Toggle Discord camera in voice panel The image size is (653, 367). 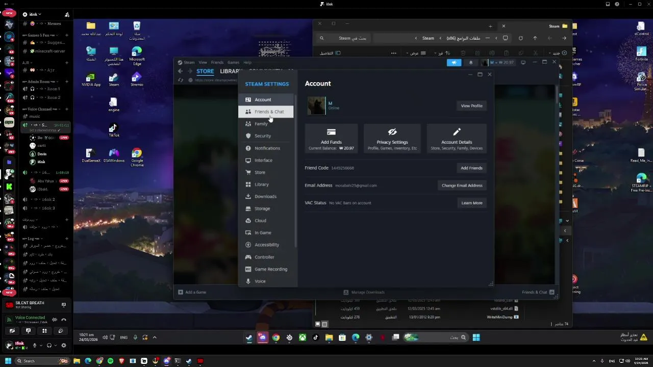[12, 331]
